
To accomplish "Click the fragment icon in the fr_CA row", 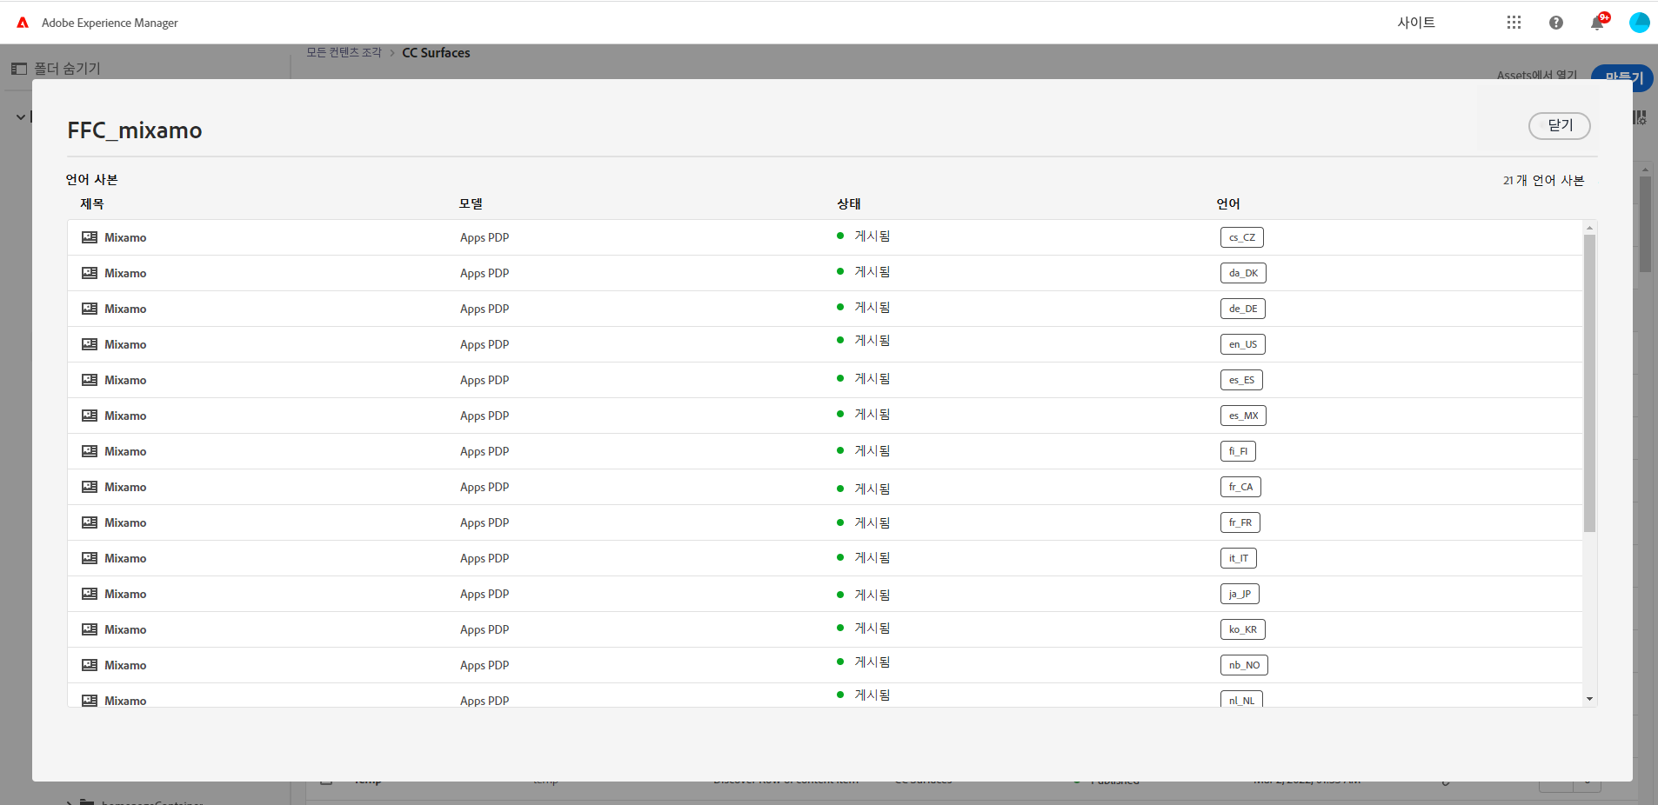I will 90,487.
